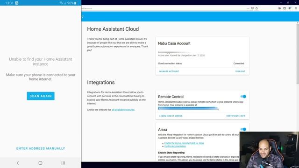299x168 pixels.
Task: Open the 'all available features' link
Action: click(123, 110)
